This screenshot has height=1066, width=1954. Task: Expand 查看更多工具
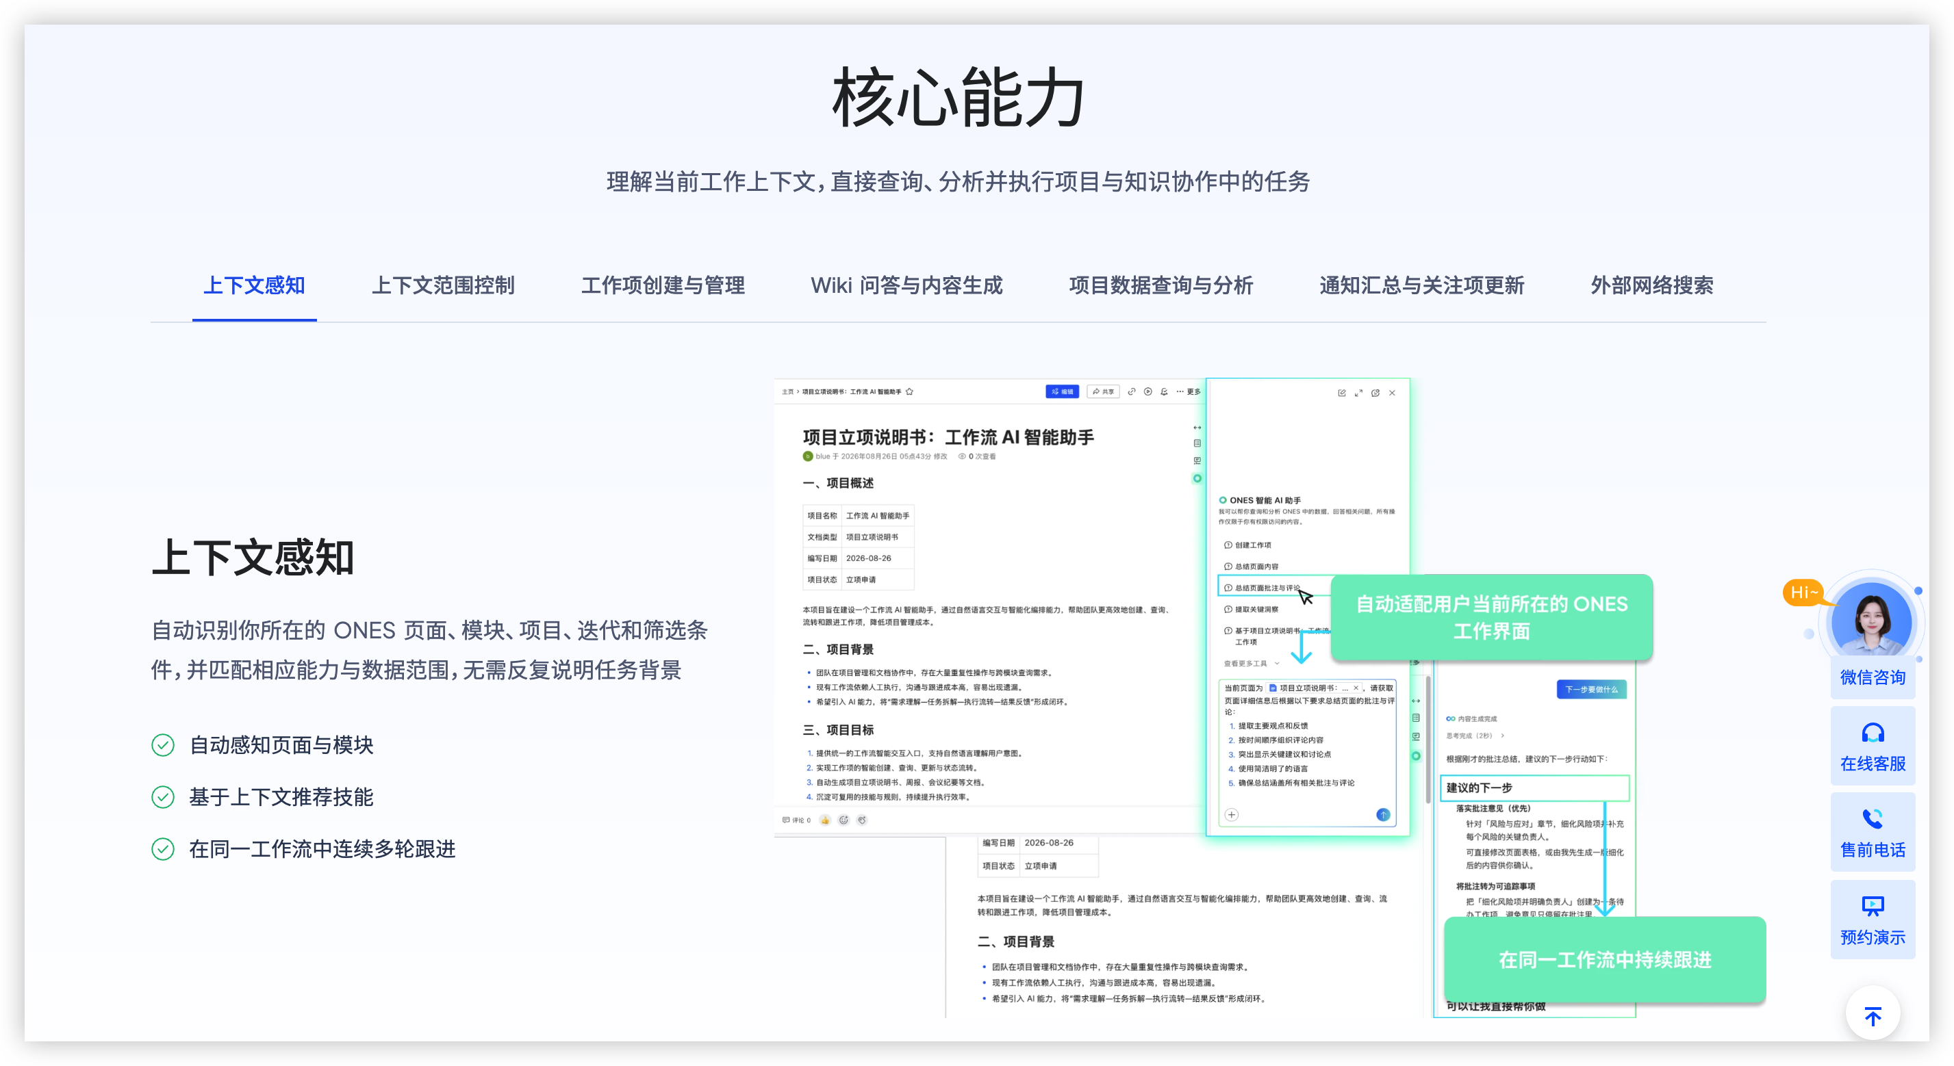[1251, 664]
